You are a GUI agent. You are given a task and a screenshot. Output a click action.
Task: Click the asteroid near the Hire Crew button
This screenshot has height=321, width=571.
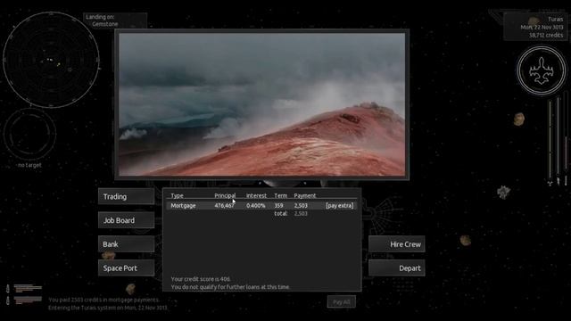pyautogui.click(x=466, y=240)
